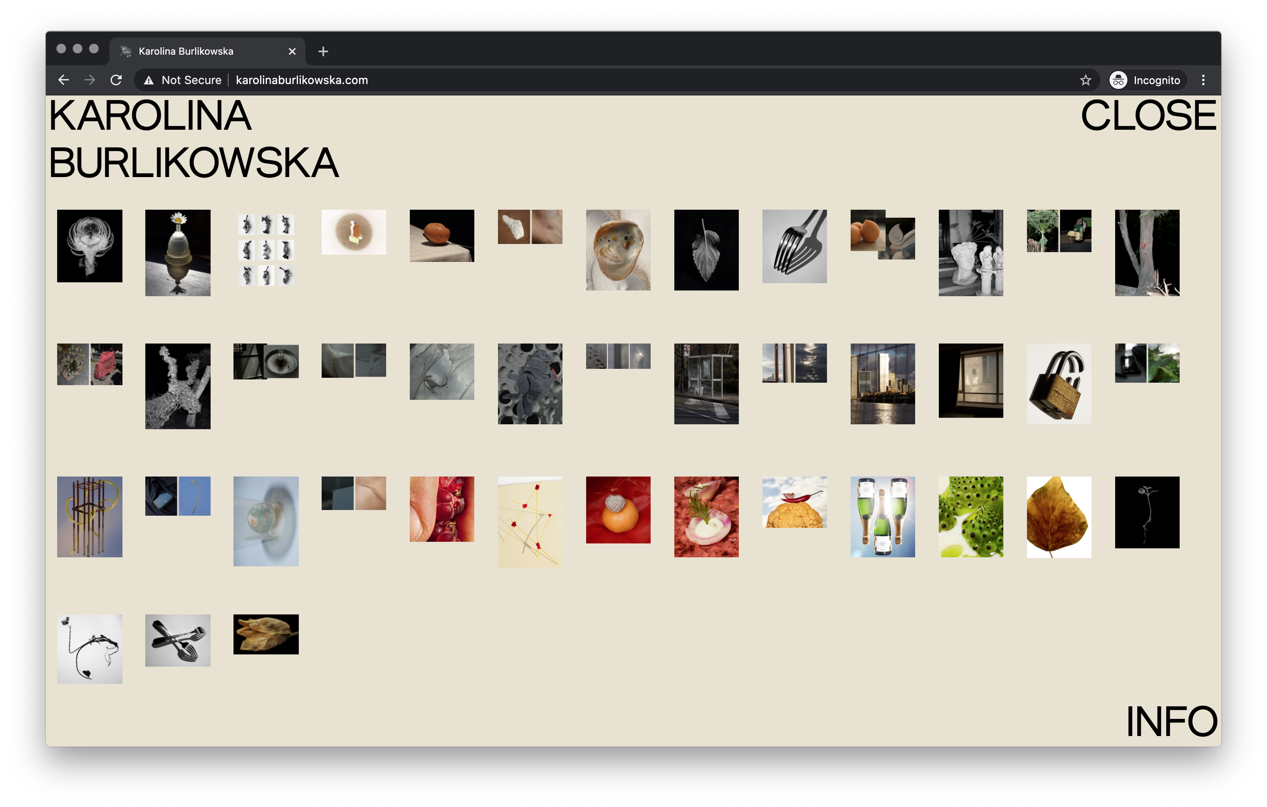Select the daisy in vase thumbnail
This screenshot has height=807, width=1267.
[178, 253]
